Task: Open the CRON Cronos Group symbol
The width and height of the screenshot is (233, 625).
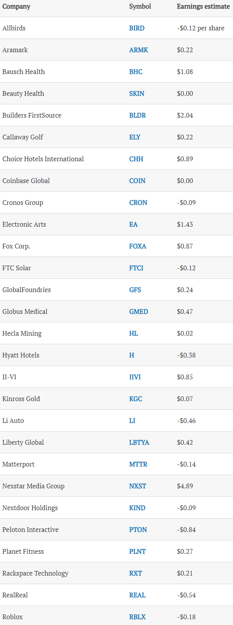Action: (x=138, y=202)
